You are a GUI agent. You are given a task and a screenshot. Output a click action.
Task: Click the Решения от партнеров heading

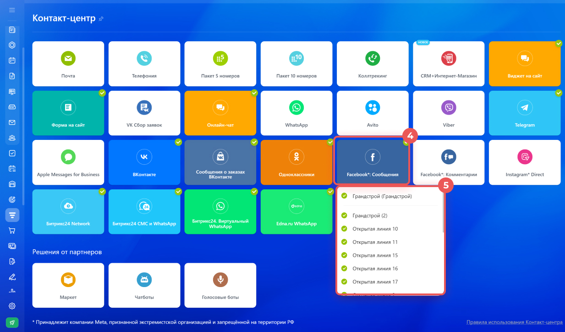point(67,252)
